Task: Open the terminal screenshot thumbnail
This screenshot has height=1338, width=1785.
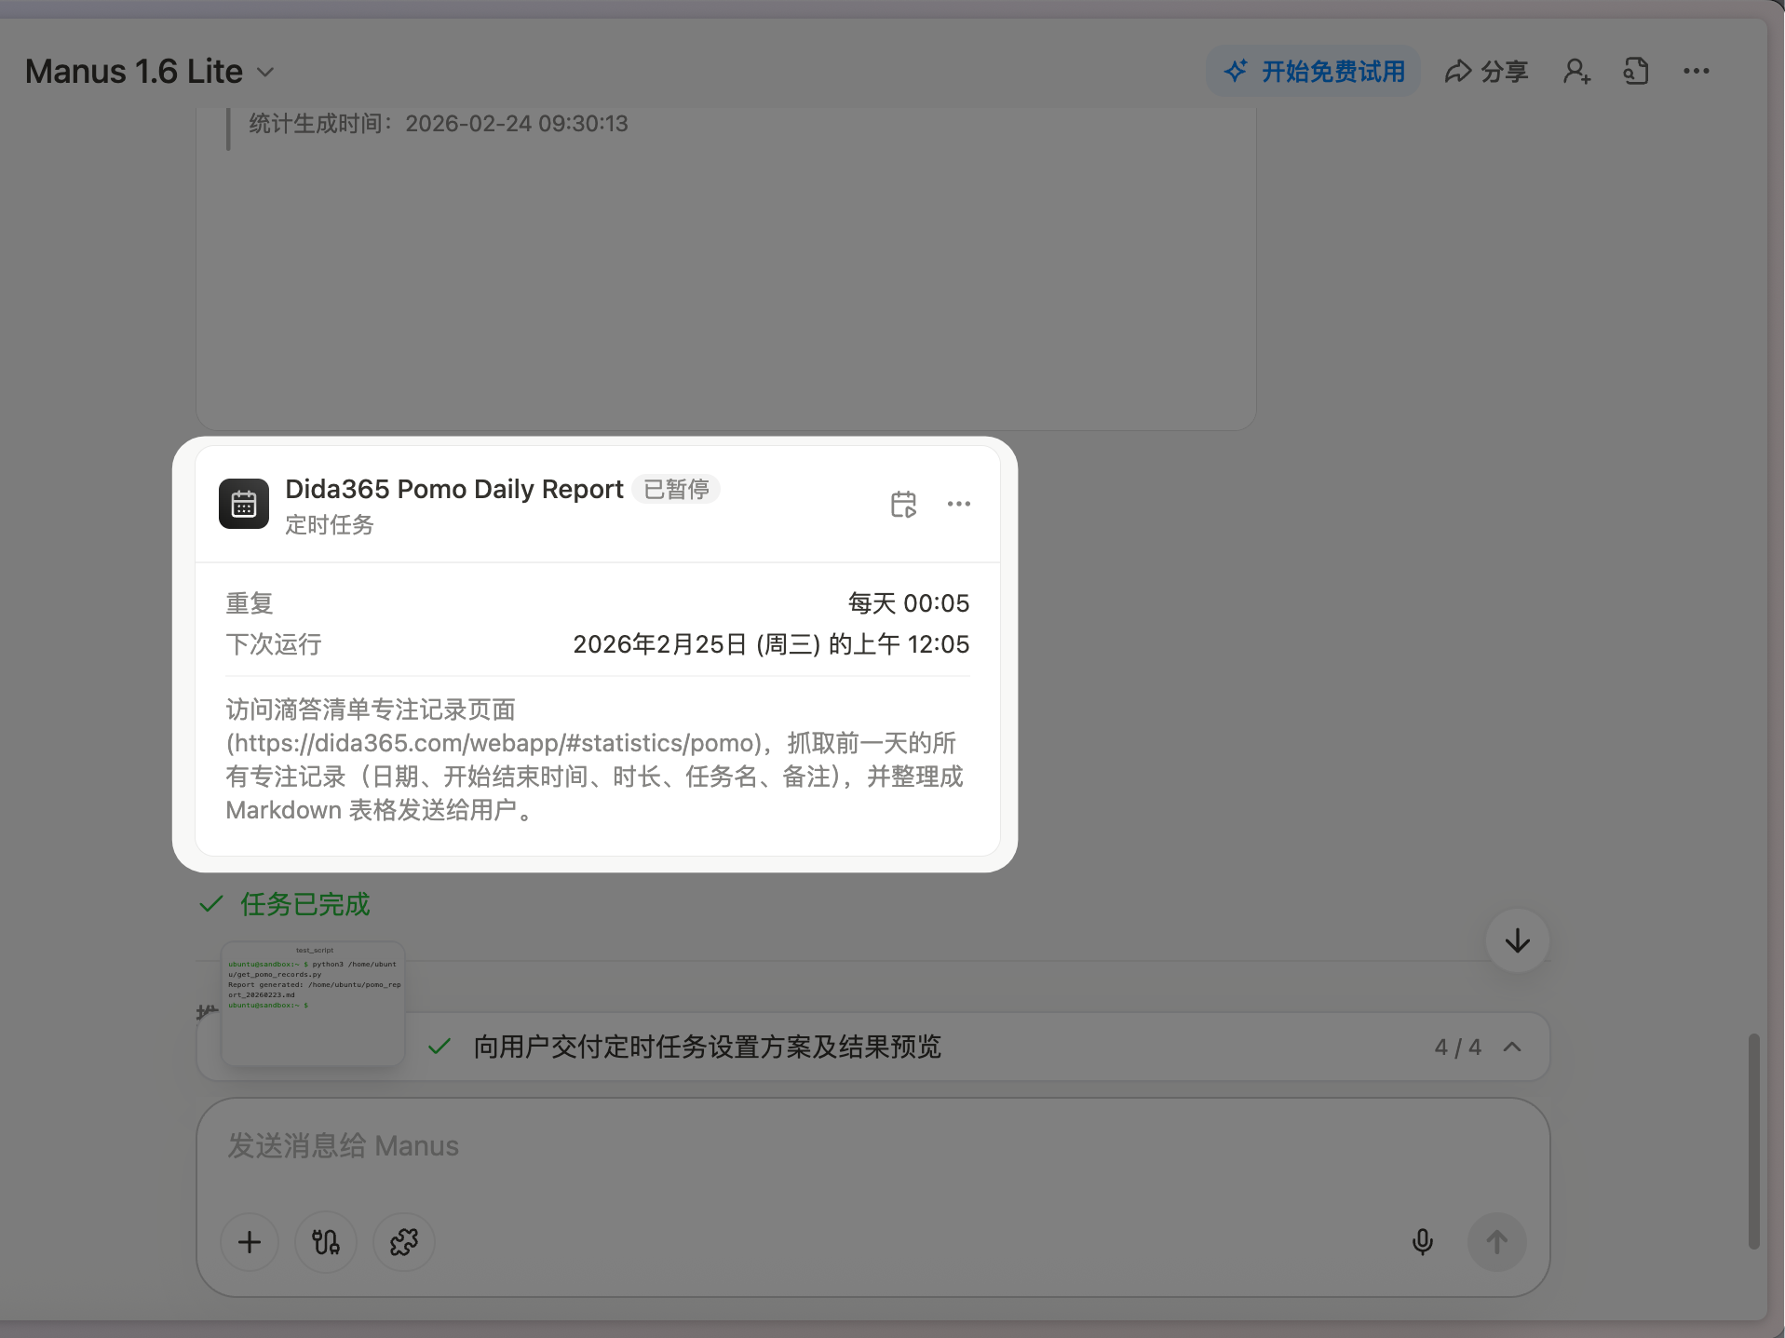Action: [x=313, y=1004]
